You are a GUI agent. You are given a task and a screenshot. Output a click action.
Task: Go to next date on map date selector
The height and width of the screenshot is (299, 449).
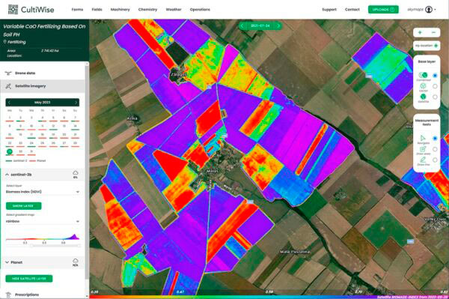click(278, 25)
